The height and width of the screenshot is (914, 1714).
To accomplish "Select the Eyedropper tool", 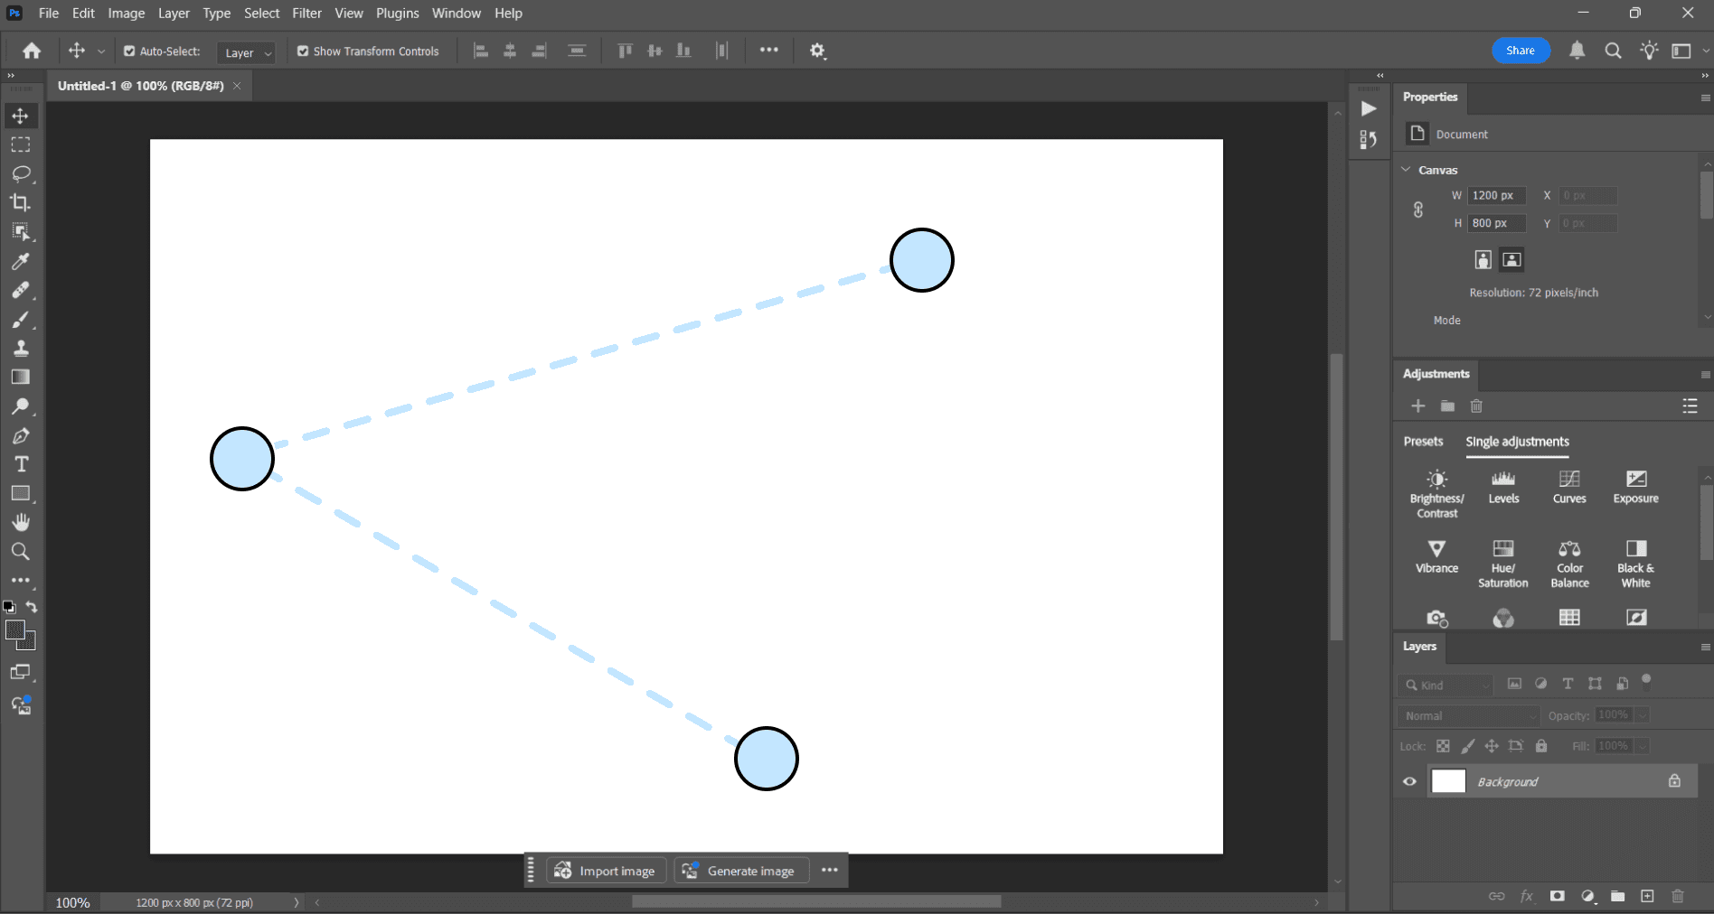I will click(x=20, y=261).
